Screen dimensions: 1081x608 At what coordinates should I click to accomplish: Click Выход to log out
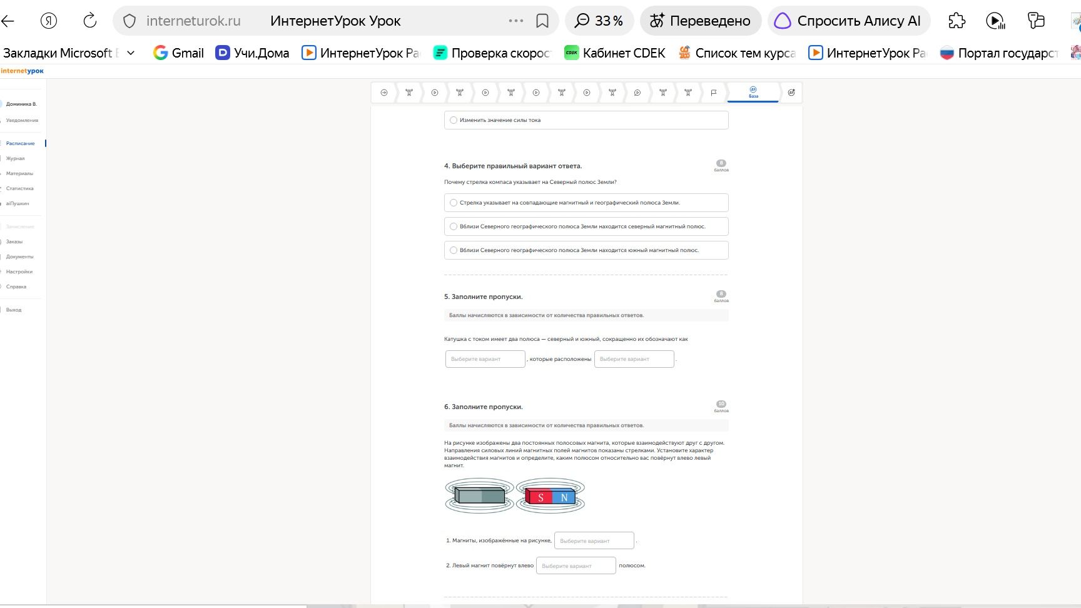click(x=14, y=310)
